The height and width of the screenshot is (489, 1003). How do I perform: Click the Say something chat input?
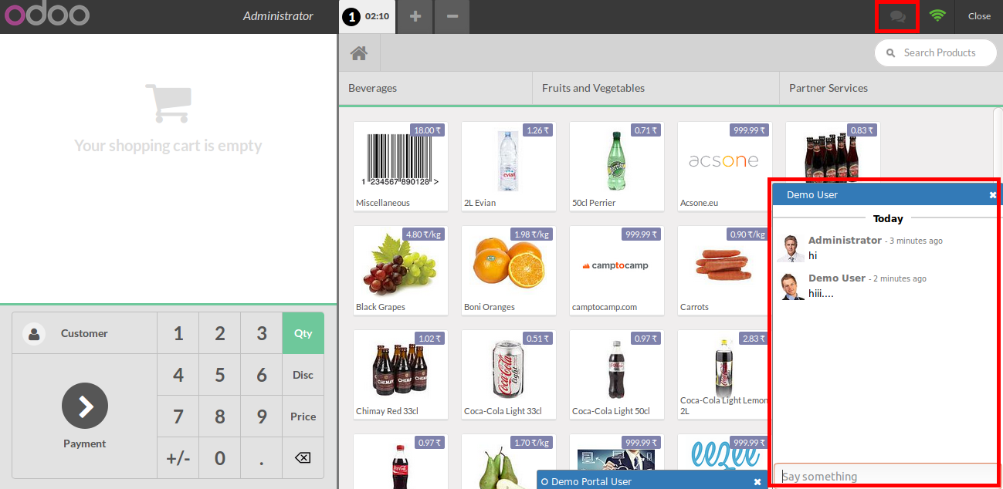coord(886,476)
